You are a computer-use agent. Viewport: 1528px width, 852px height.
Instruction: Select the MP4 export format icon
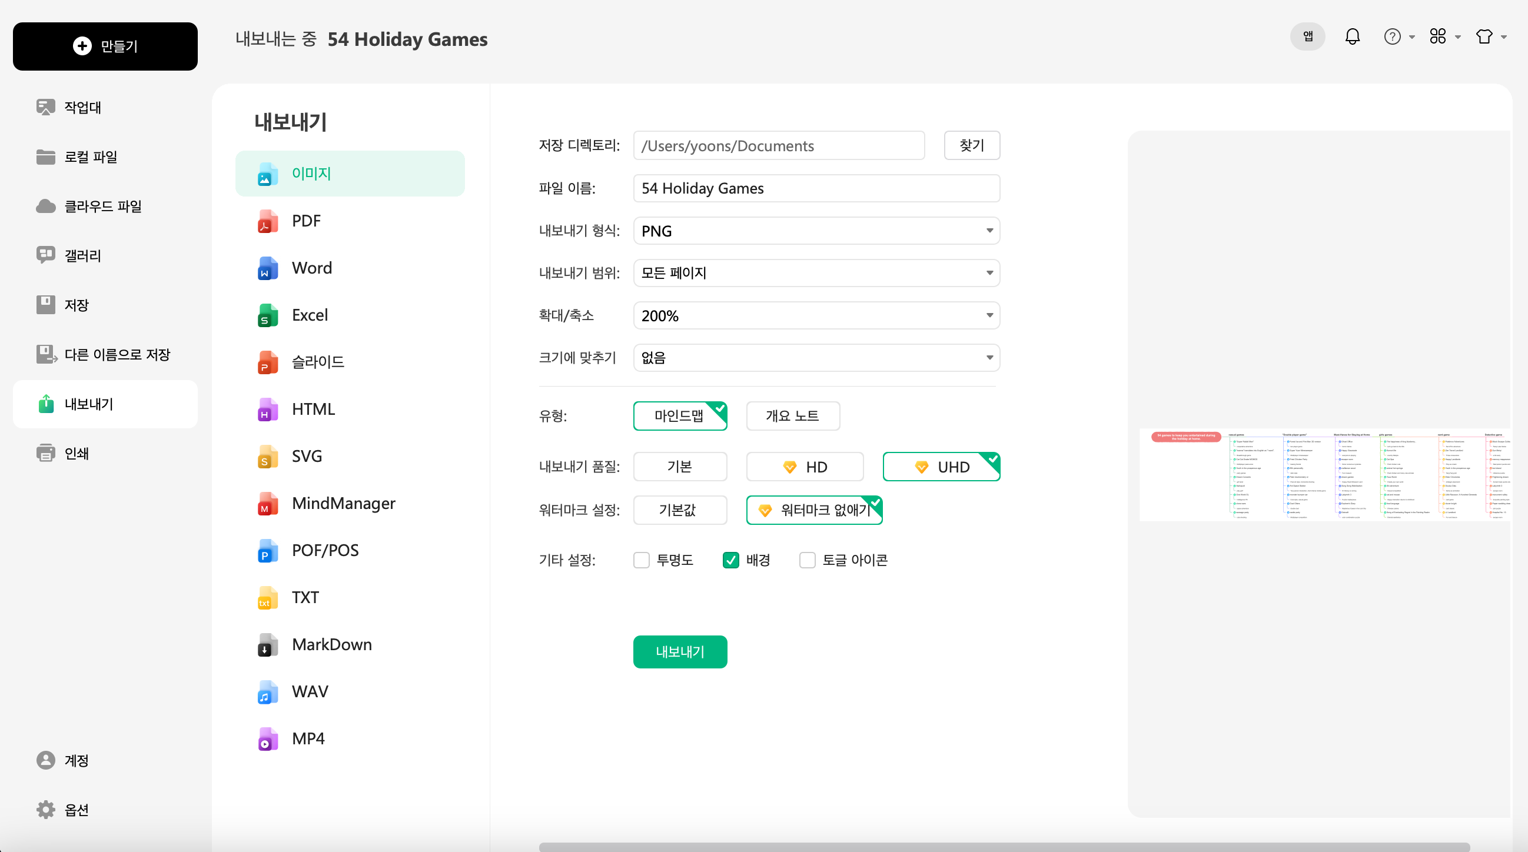click(268, 737)
